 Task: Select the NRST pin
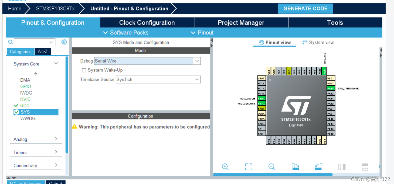261,109
